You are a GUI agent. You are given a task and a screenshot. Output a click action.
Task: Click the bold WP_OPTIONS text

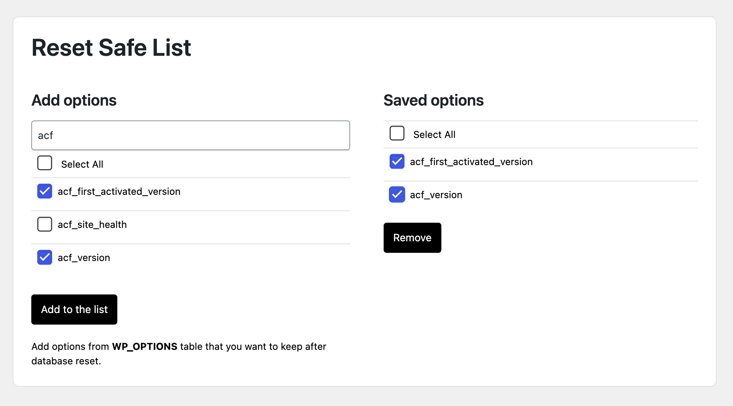point(145,347)
